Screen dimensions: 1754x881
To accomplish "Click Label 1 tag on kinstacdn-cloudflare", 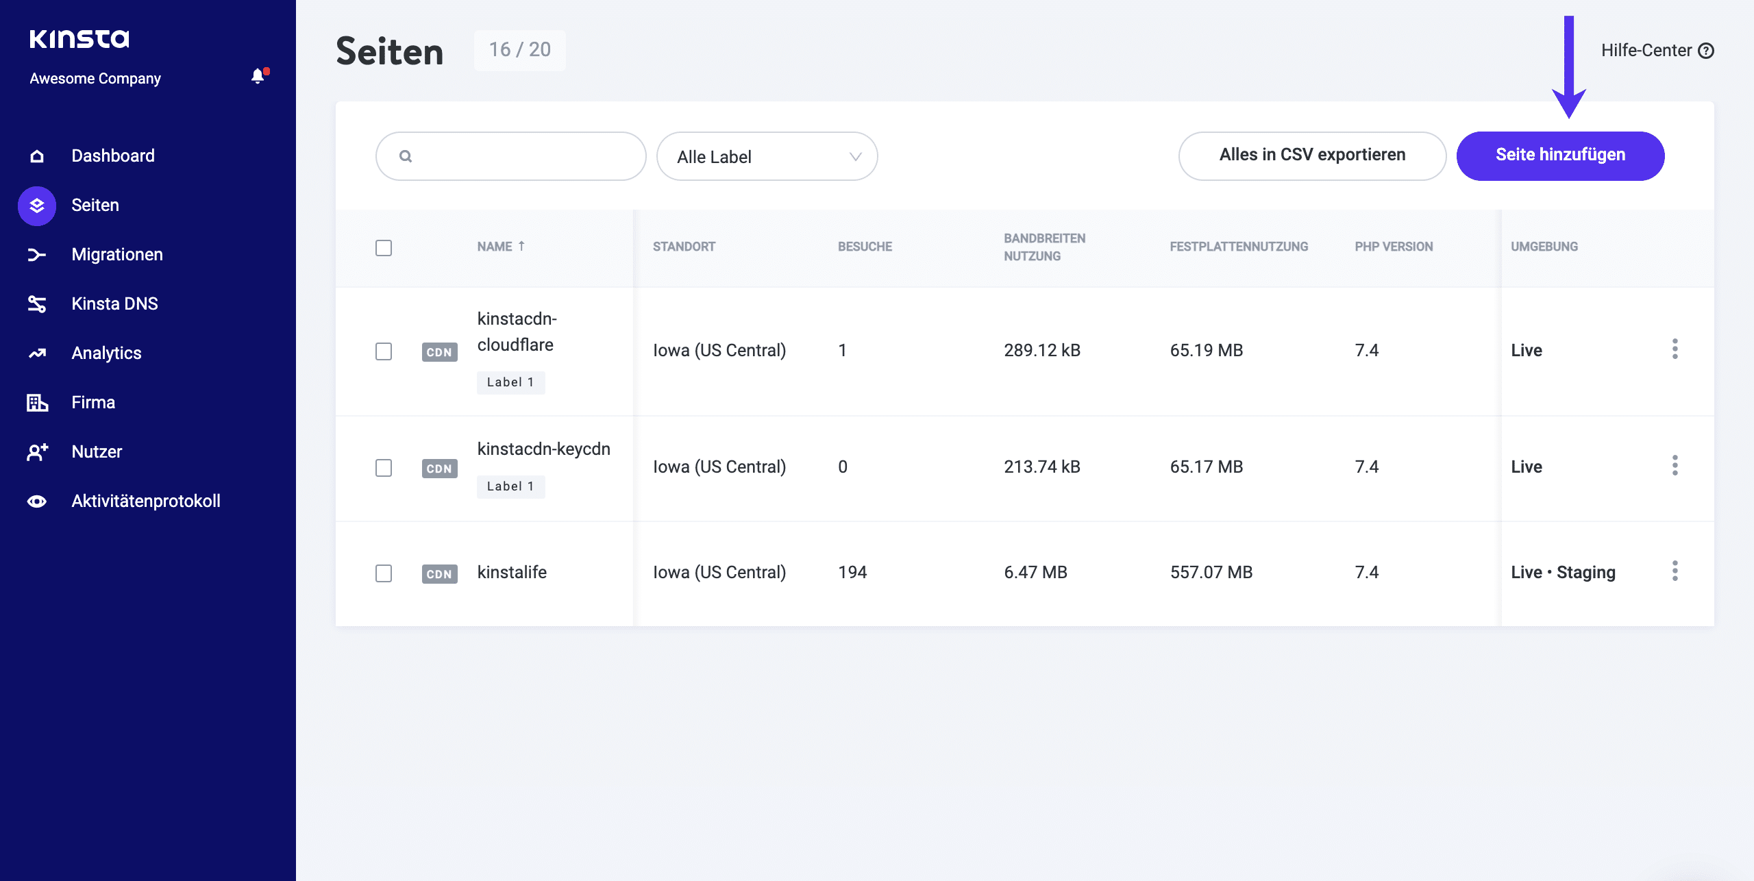I will coord(511,383).
